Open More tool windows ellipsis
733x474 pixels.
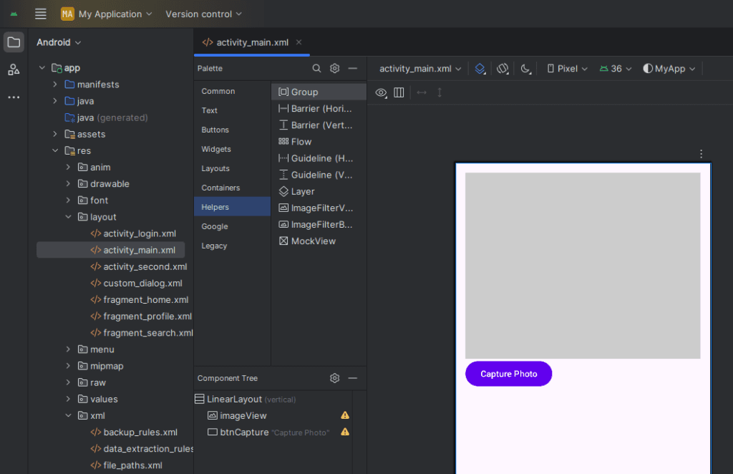[14, 97]
